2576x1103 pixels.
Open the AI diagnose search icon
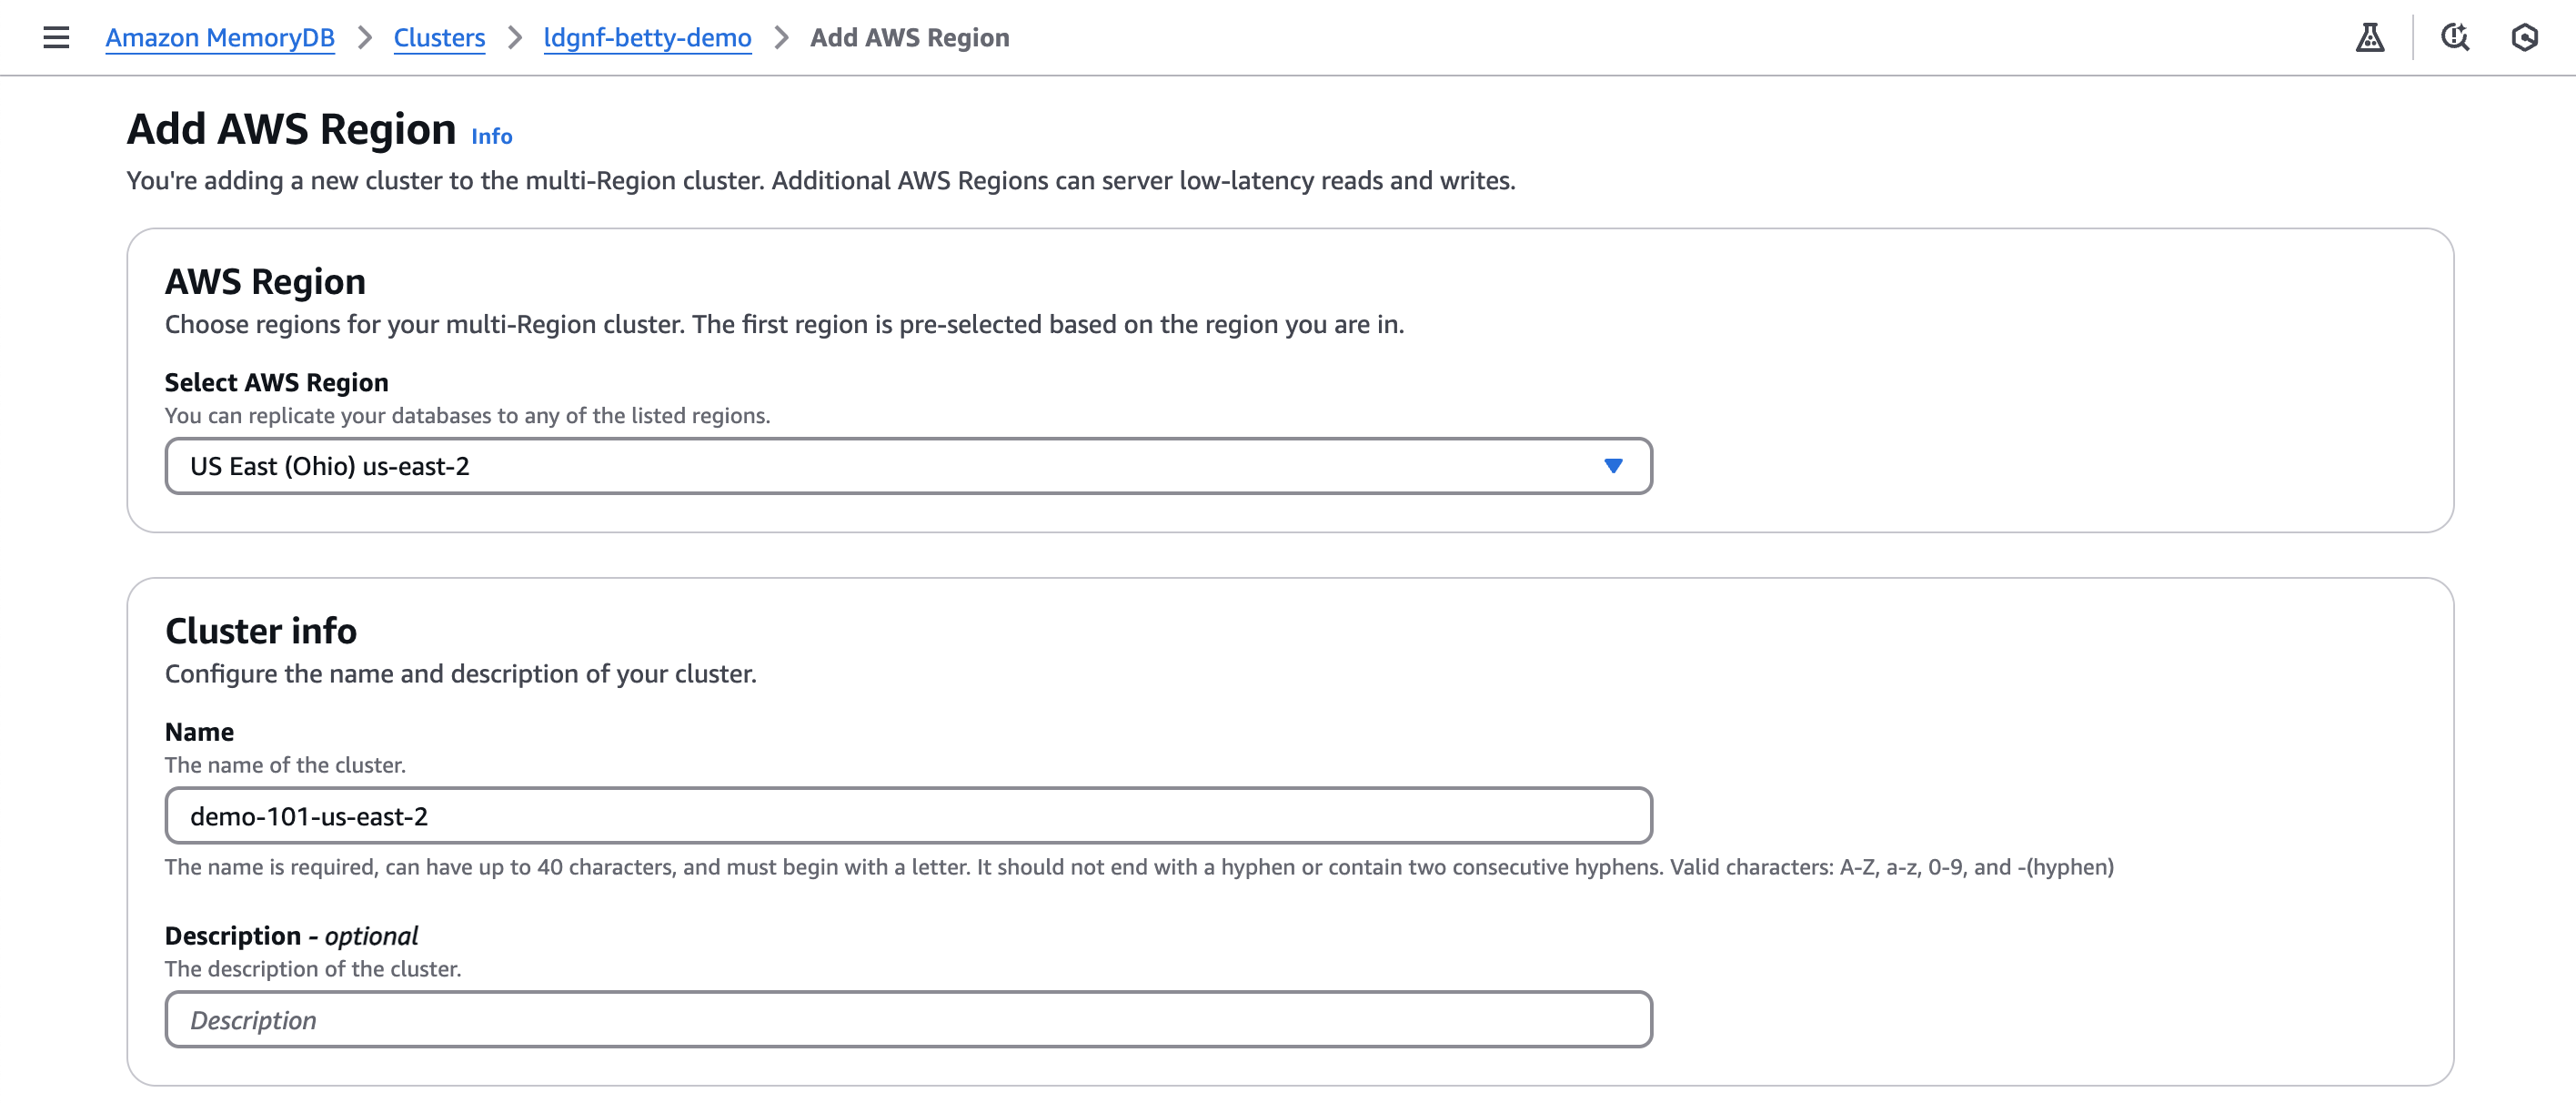[x=2454, y=37]
